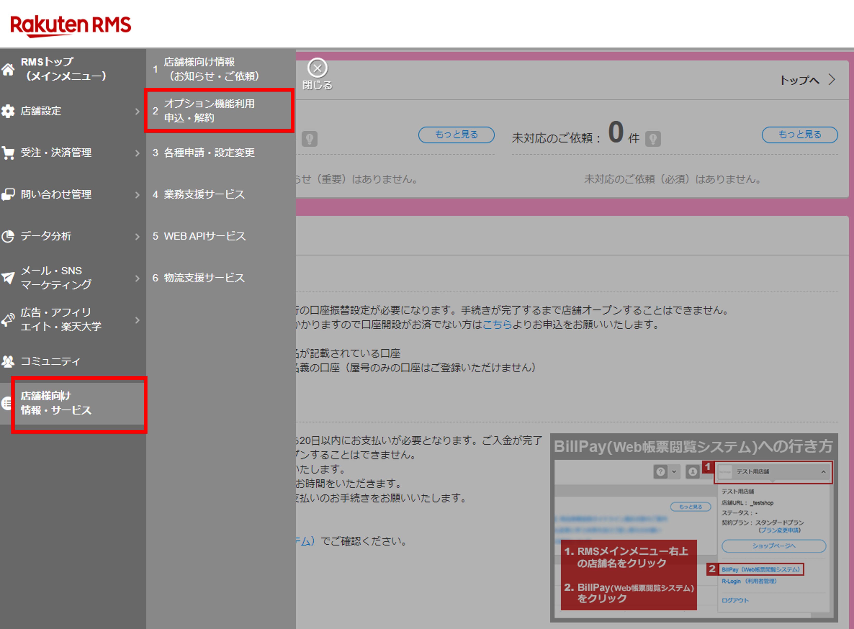Expand the 広告・アフィリエイト・楽天大学 chevron
This screenshot has width=854, height=629.
tap(137, 320)
